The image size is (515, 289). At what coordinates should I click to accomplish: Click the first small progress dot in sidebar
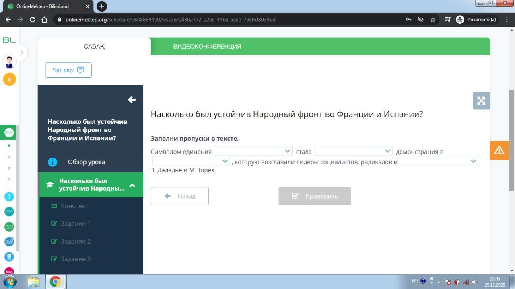pos(9,146)
